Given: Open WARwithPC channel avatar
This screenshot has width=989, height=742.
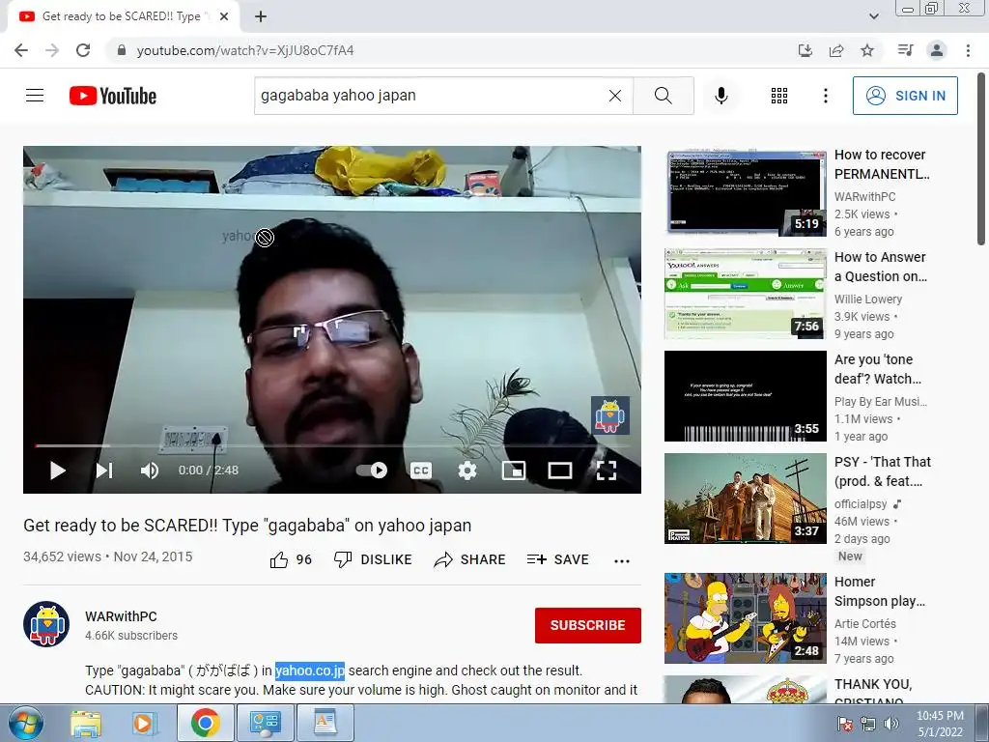Looking at the screenshot, I should (46, 624).
